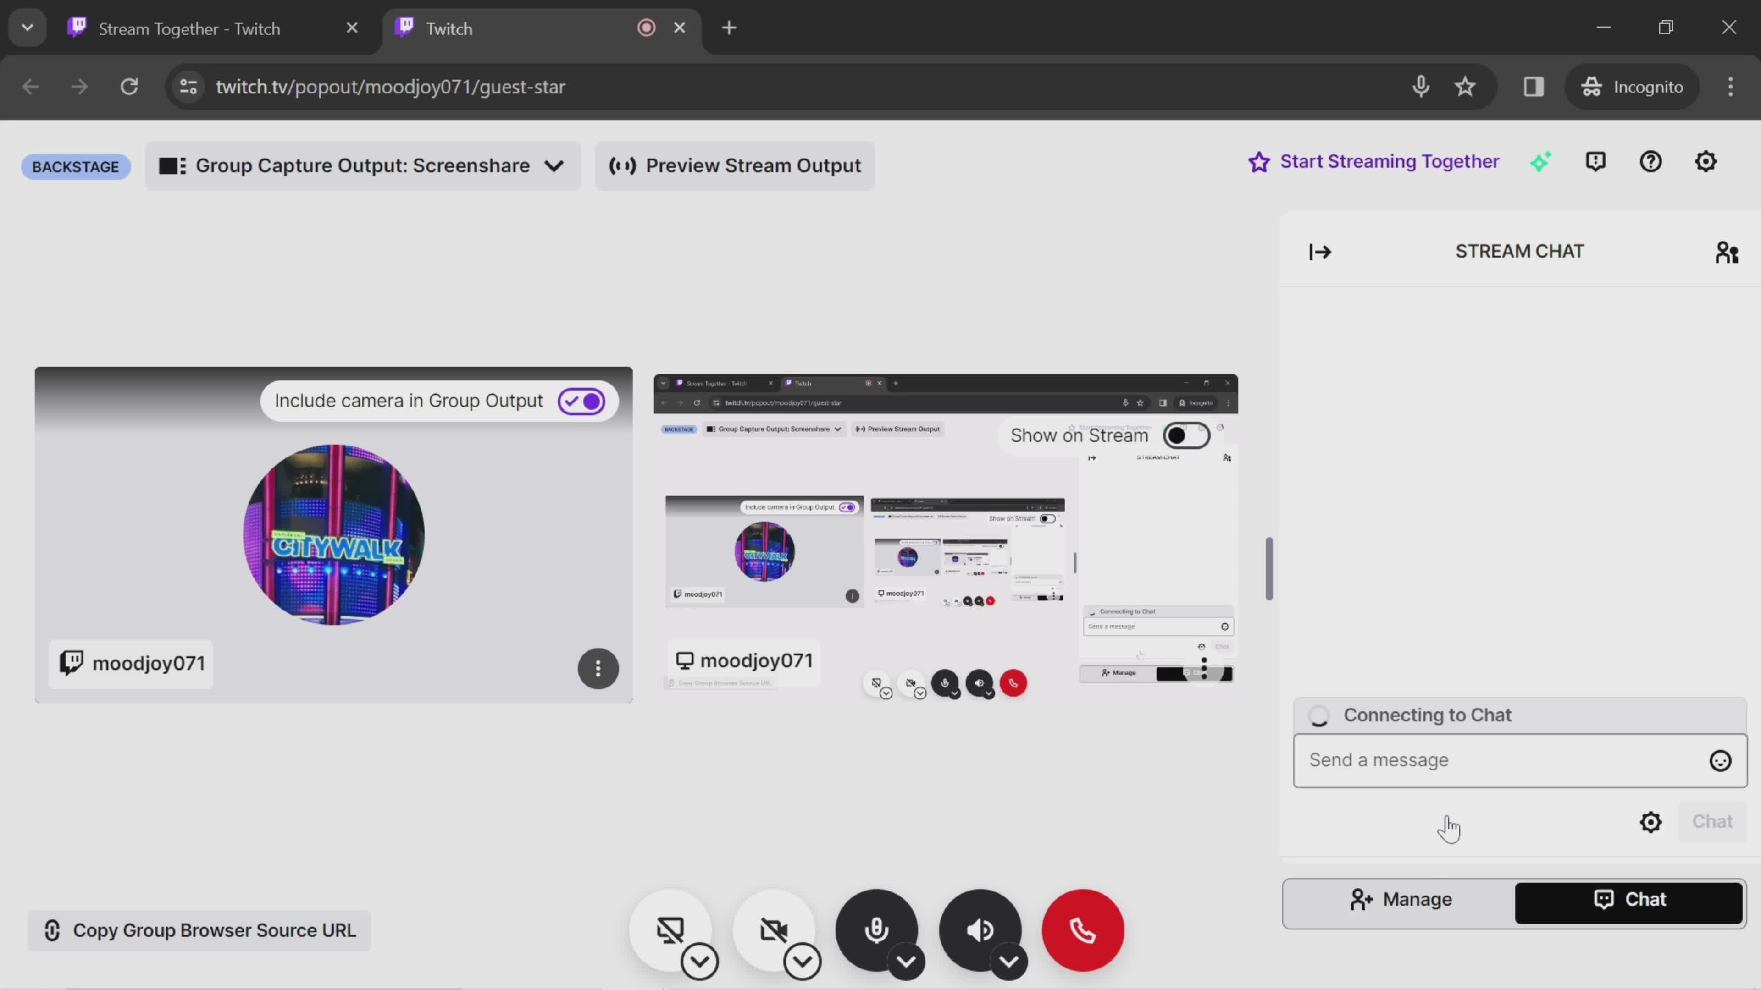
Task: Copy Group Browser Source URL
Action: [x=199, y=930]
